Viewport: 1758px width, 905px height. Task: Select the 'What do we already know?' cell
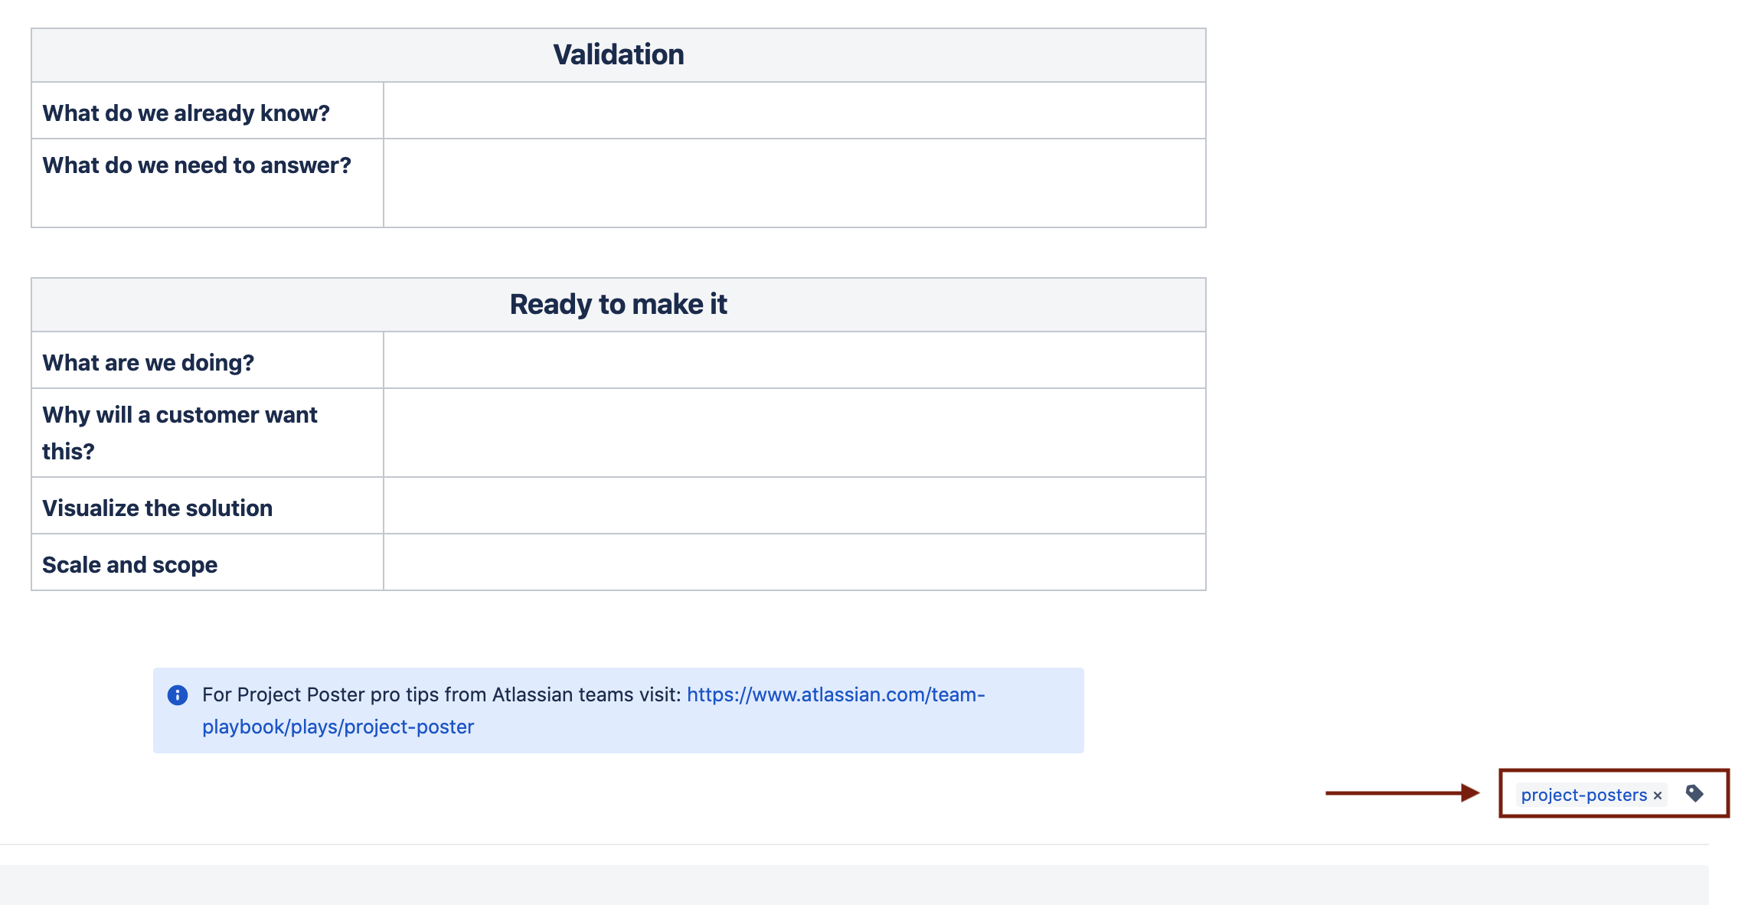(x=186, y=113)
